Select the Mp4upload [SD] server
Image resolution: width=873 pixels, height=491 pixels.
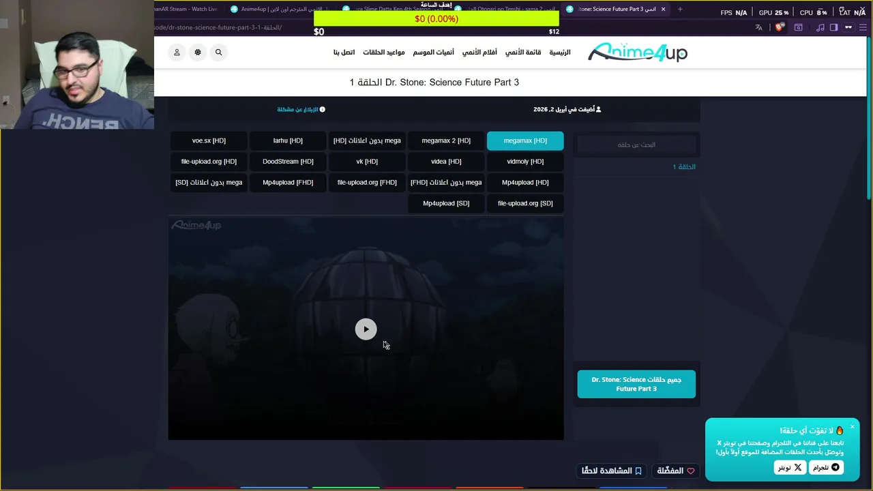pos(446,203)
